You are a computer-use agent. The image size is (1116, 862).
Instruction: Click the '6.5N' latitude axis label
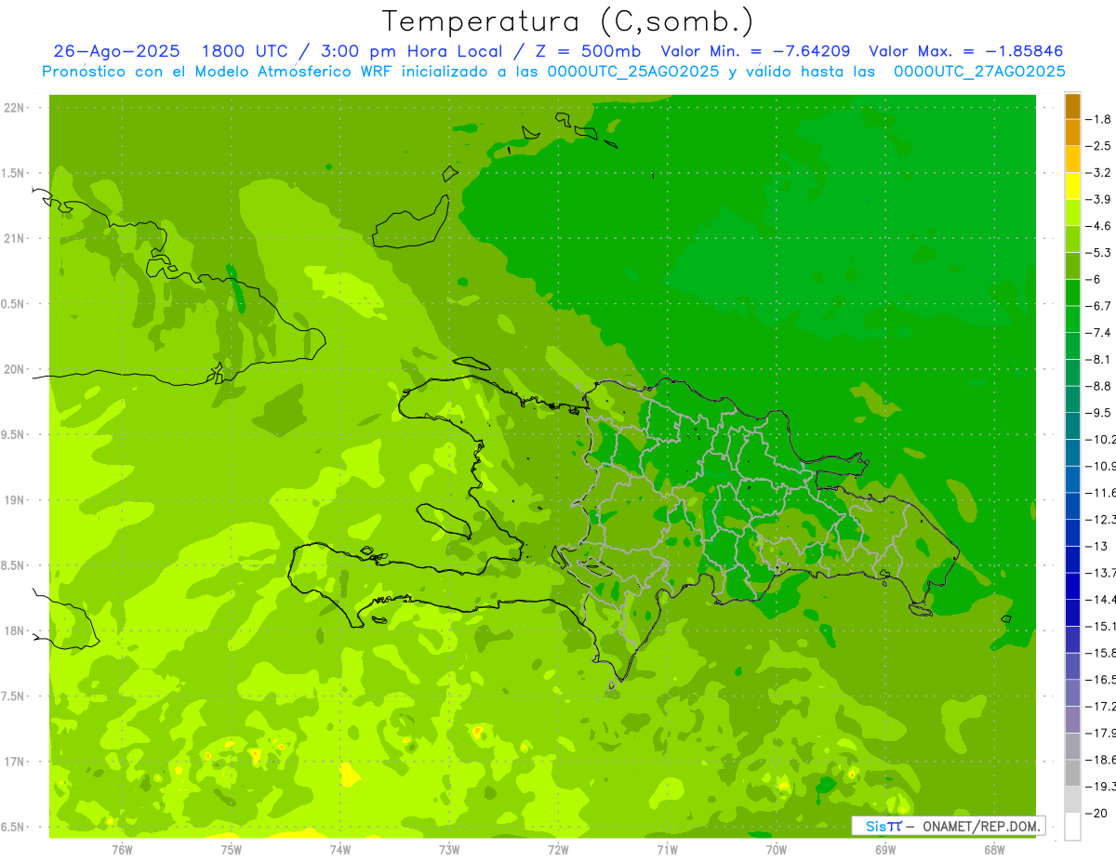tap(13, 827)
